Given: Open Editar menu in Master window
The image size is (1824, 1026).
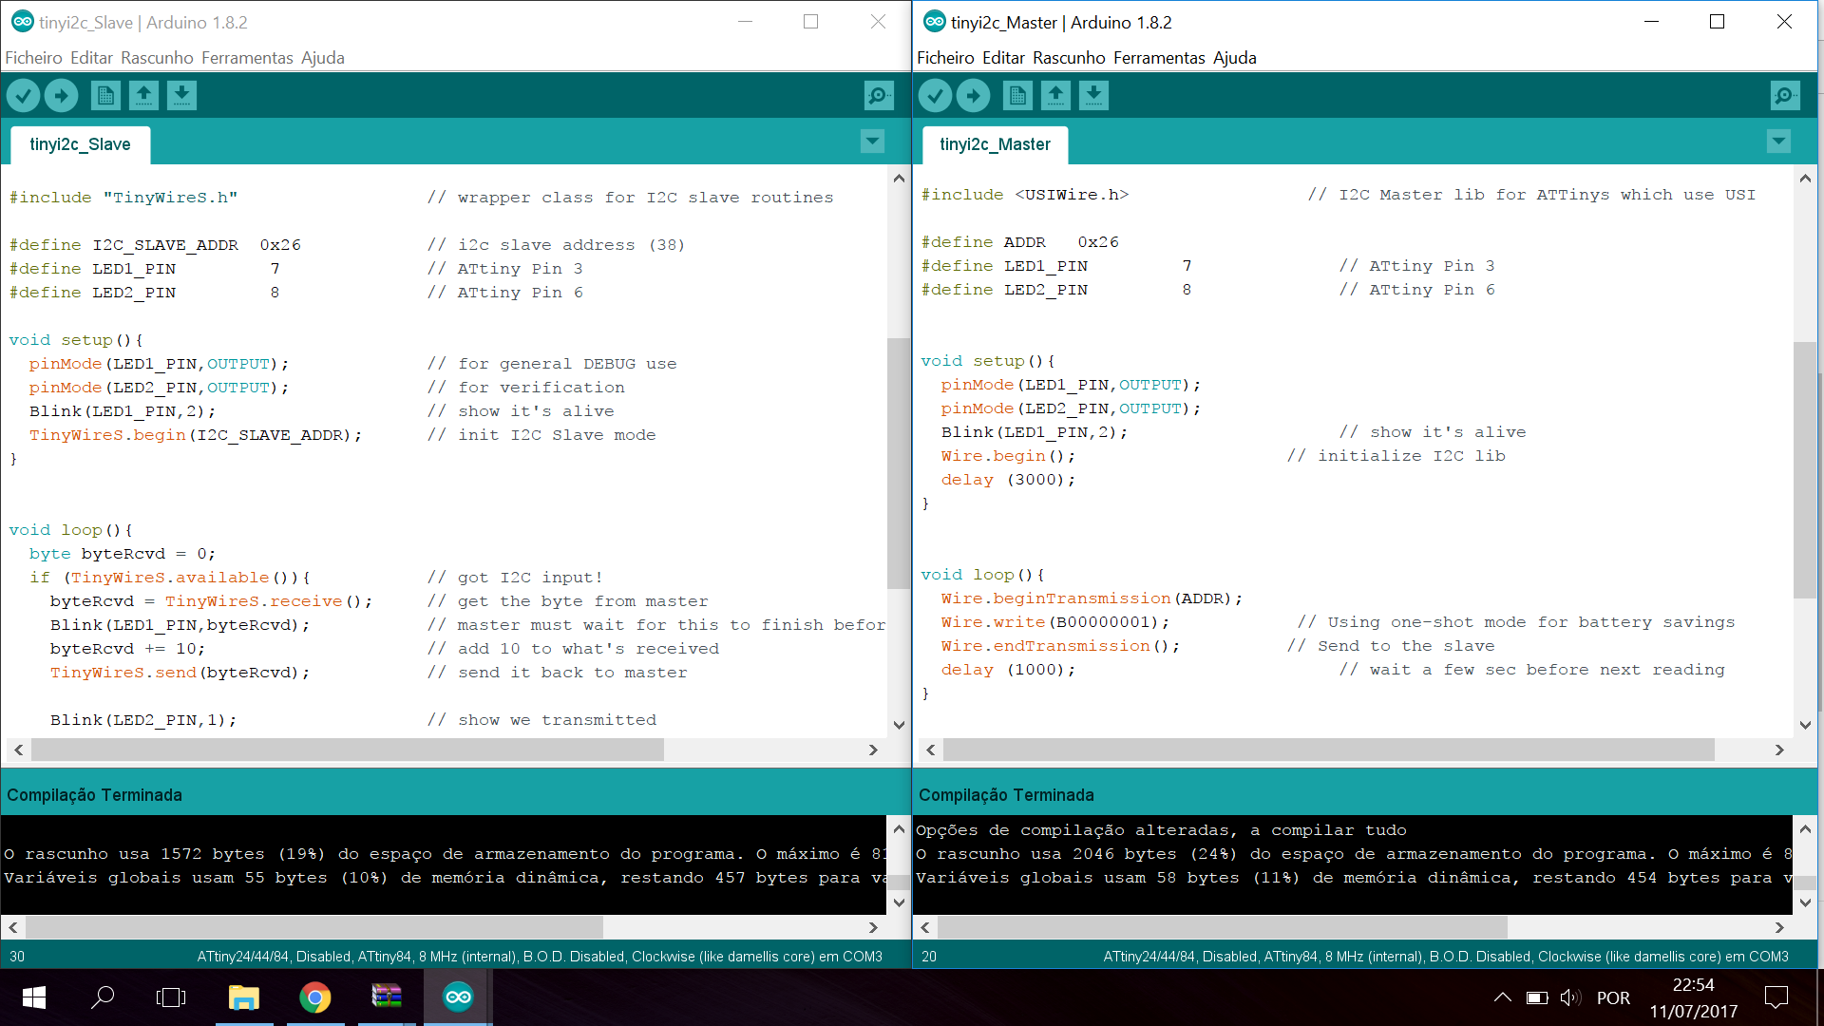Looking at the screenshot, I should pyautogui.click(x=1003, y=58).
